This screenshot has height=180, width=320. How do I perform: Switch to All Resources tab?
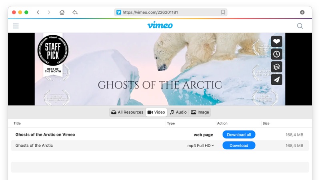(x=127, y=112)
